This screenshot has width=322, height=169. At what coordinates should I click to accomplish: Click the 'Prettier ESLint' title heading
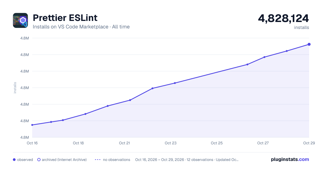tap(65, 18)
